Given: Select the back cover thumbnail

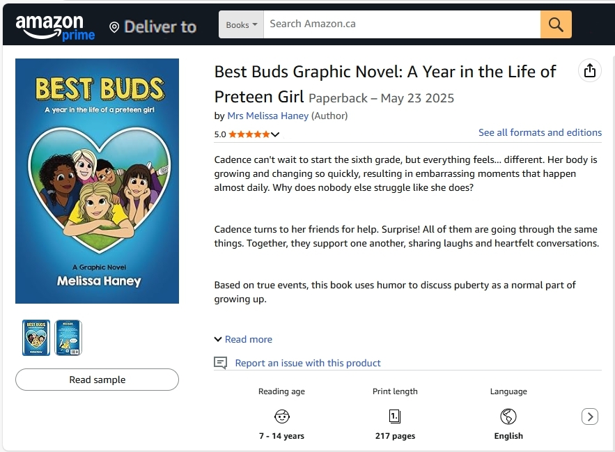Looking at the screenshot, I should click(68, 338).
